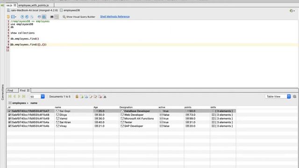Screen dimensions: 299x168
Task: Click the SAP Developer cell
Action: [x=138, y=126]
